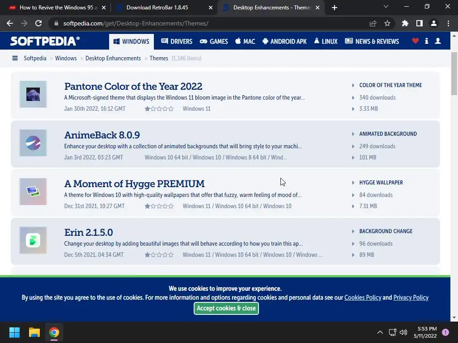
Task: Open the Chrome extensions puzzle icon
Action: (x=405, y=23)
